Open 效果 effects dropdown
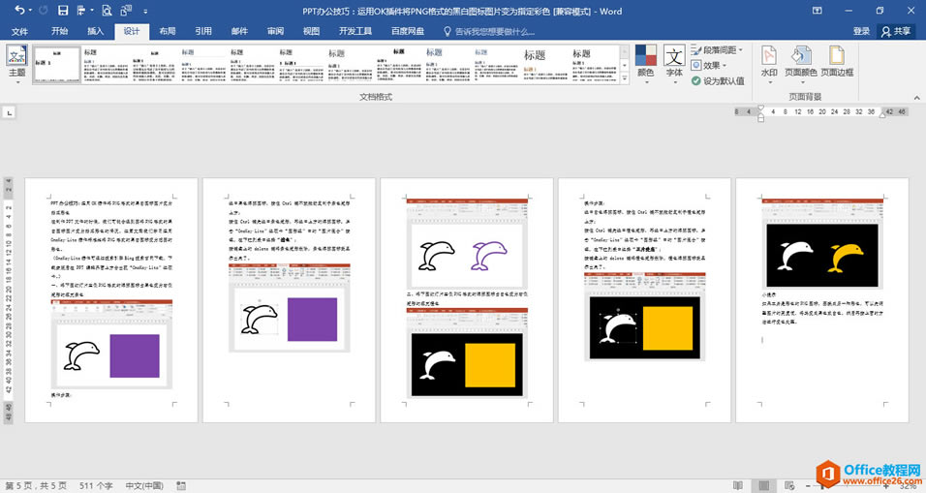The height and width of the screenshot is (493, 926). pos(709,66)
